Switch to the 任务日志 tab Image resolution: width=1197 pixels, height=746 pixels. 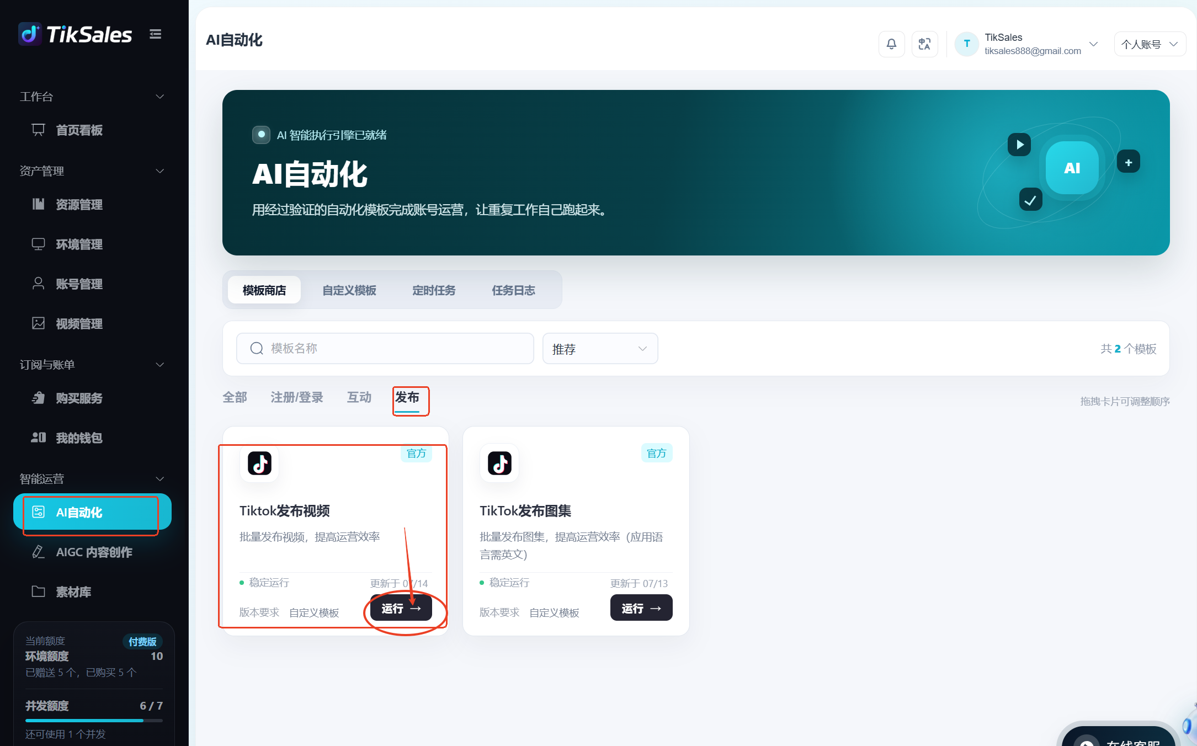tap(513, 290)
